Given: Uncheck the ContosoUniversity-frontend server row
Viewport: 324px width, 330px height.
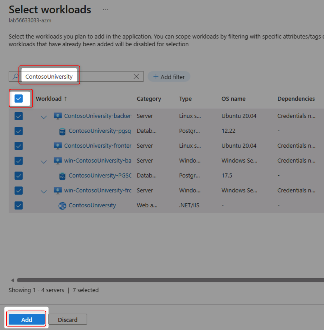Looking at the screenshot, I should tap(19, 146).
